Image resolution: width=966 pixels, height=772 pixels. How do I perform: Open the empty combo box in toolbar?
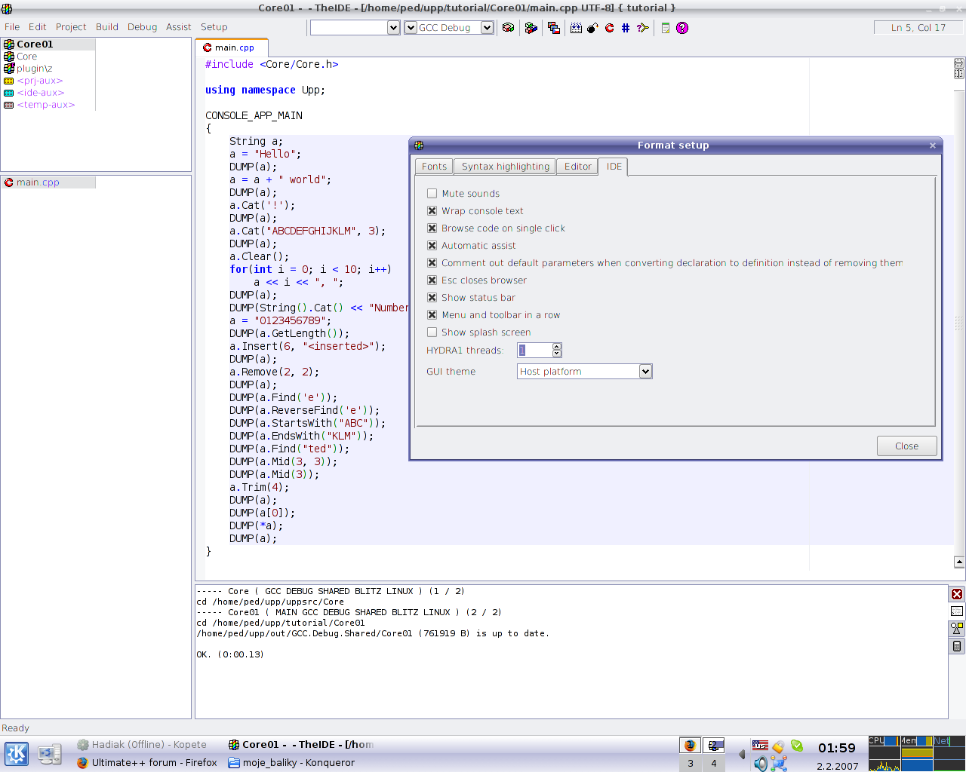click(393, 28)
